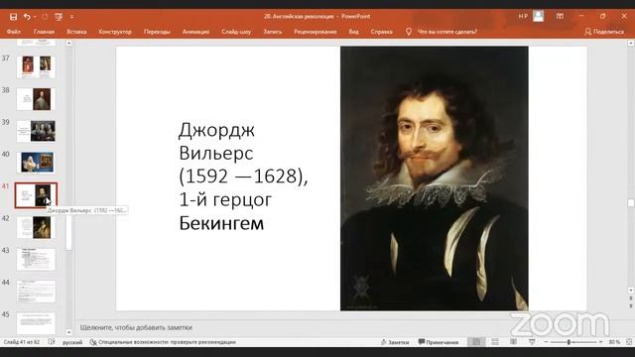Select slide 41 thumbnail
The width and height of the screenshot is (635, 357).
[36, 195]
